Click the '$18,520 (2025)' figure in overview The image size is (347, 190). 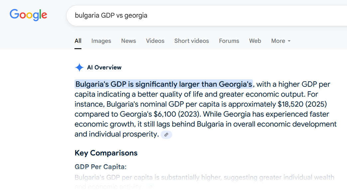click(302, 104)
